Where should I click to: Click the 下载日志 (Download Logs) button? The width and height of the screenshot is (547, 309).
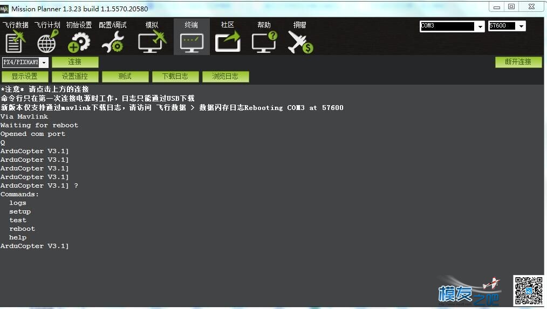175,77
